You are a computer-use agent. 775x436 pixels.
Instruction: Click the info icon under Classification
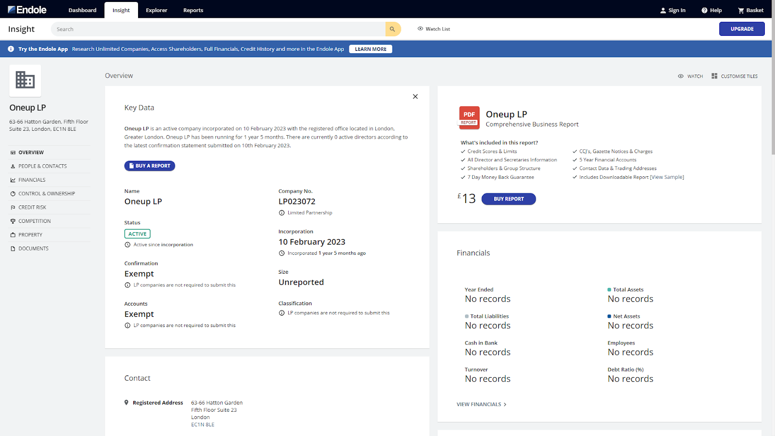(x=282, y=313)
